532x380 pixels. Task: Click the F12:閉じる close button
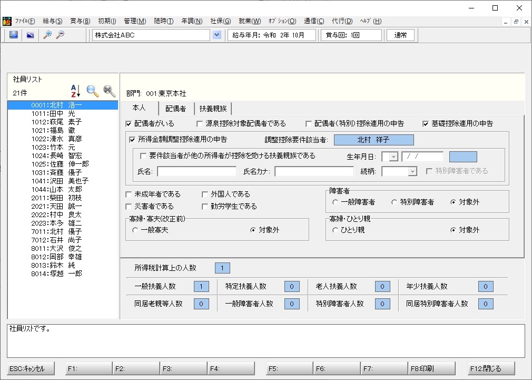(491, 368)
